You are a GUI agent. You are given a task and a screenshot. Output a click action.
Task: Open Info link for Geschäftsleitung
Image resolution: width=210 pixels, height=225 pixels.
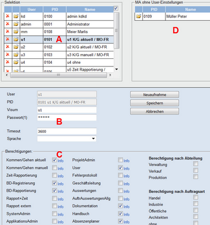126,184
